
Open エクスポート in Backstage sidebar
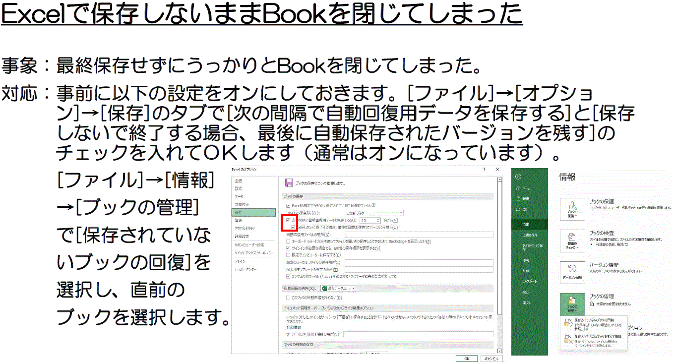[x=530, y=281]
